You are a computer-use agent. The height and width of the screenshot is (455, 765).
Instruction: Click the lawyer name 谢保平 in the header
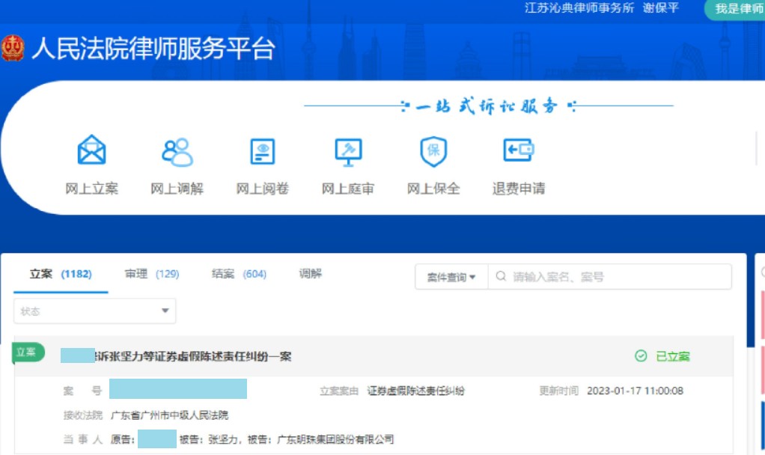[660, 9]
